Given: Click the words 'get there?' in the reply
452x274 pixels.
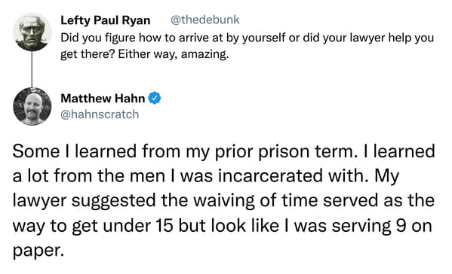Looking at the screenshot, I should click(x=88, y=54).
